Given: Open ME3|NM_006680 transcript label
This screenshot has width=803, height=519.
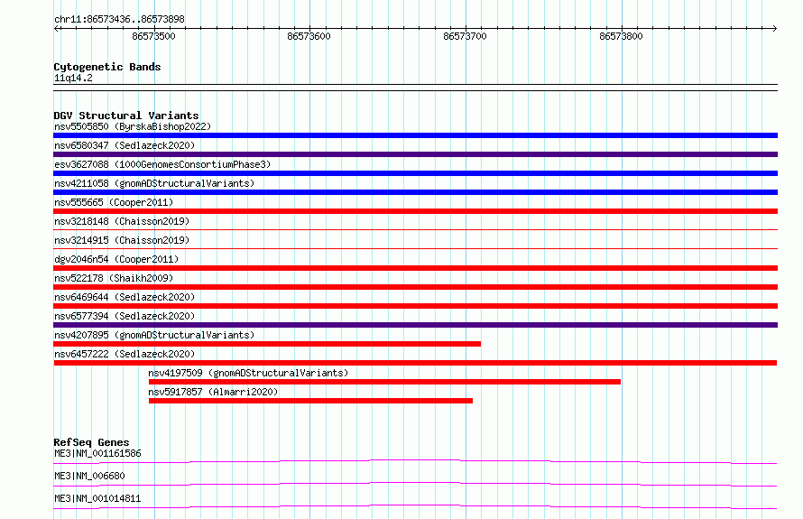Looking at the screenshot, I should [89, 476].
